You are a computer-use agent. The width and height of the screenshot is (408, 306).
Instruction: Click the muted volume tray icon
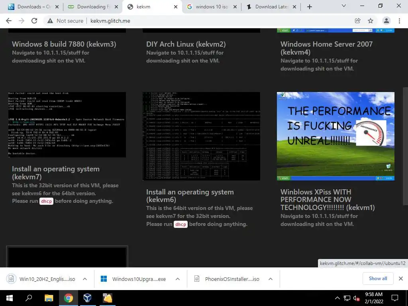pos(357,298)
